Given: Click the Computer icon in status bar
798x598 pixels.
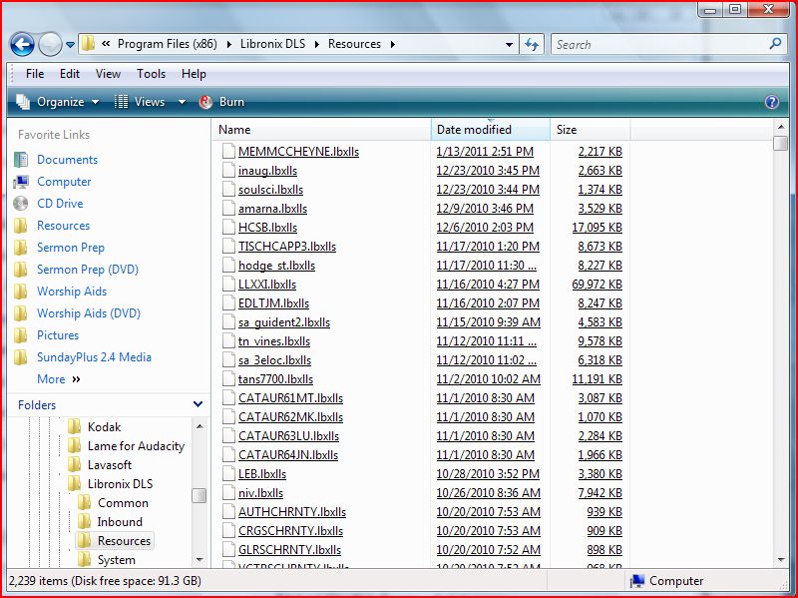Looking at the screenshot, I should coord(637,581).
